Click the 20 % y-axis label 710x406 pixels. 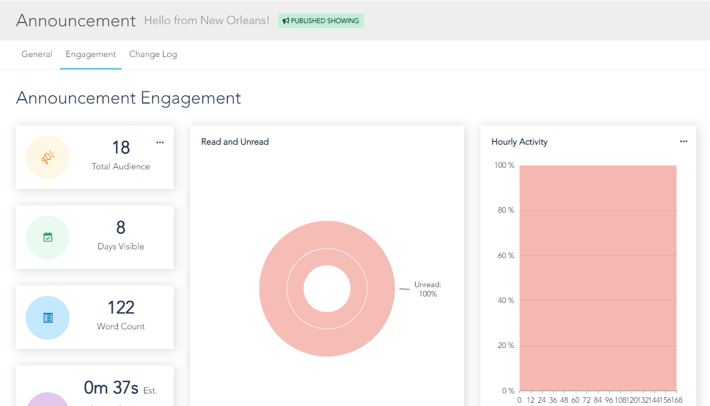click(506, 346)
